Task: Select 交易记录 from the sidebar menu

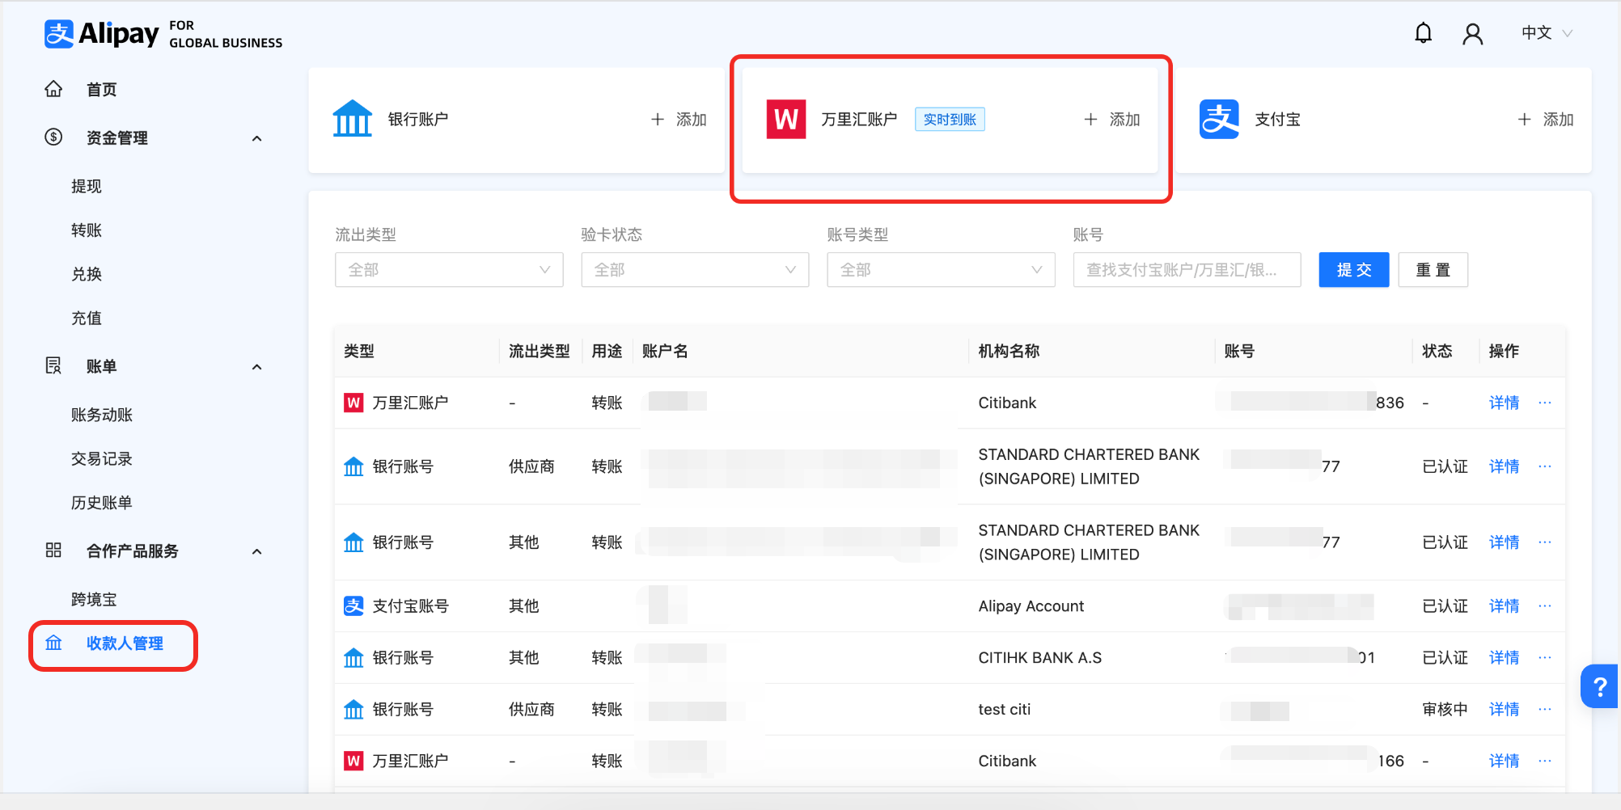Action: point(101,459)
